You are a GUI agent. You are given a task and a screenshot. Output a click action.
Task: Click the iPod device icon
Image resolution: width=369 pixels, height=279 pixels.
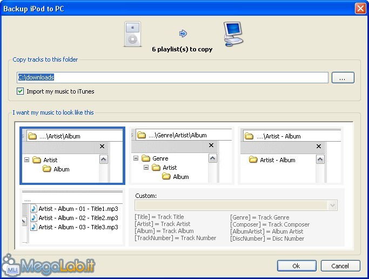[132, 35]
